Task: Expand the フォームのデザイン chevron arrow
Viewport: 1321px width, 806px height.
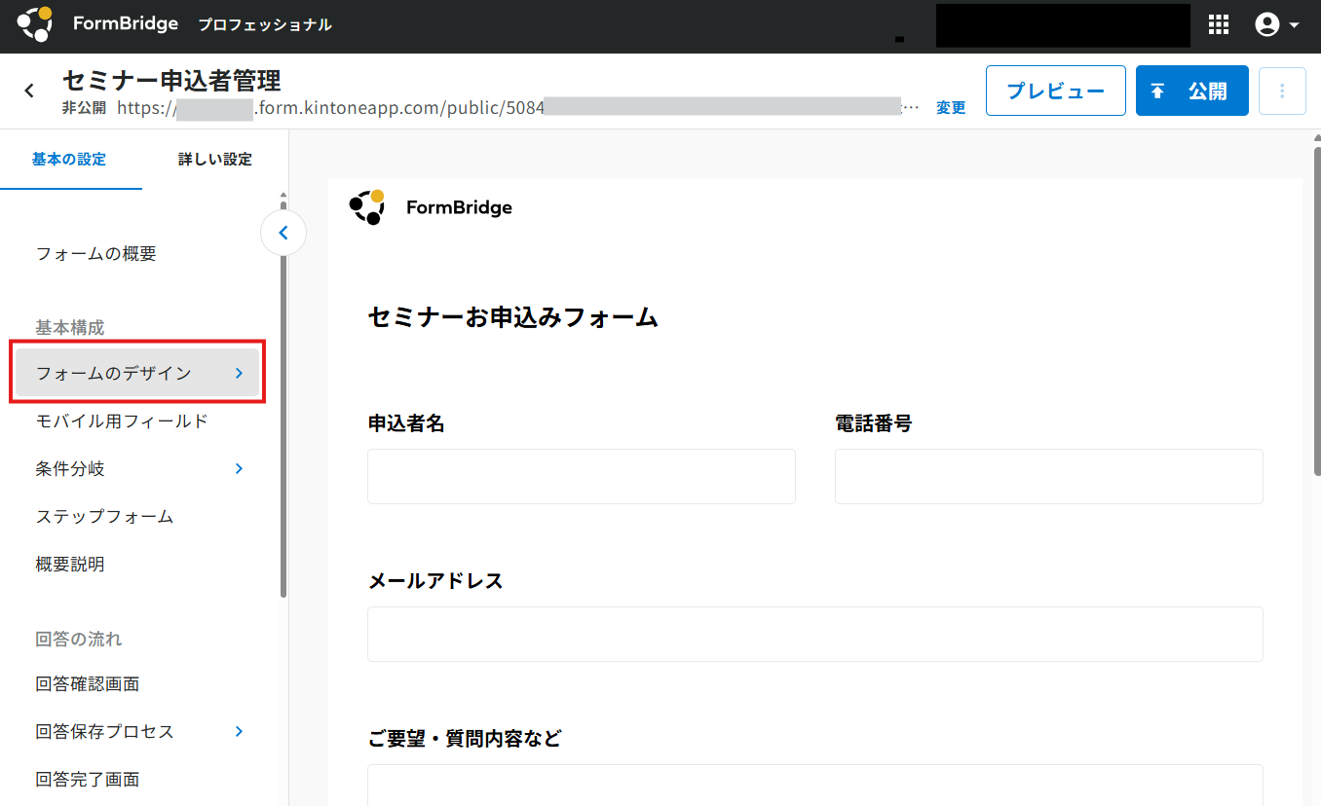Action: [240, 373]
